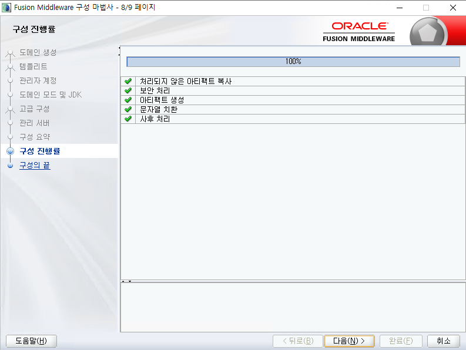
Task: Select the 구성 요약 step
Action: tap(35, 137)
